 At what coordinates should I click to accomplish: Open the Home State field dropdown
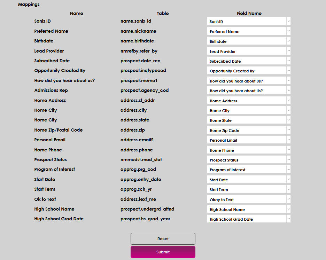[x=249, y=120]
